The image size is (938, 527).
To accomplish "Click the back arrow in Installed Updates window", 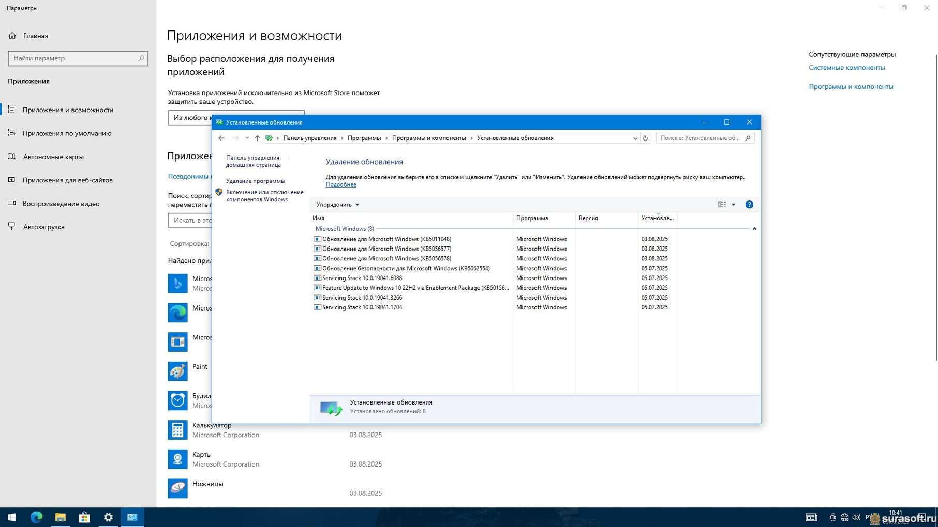I will click(x=221, y=138).
